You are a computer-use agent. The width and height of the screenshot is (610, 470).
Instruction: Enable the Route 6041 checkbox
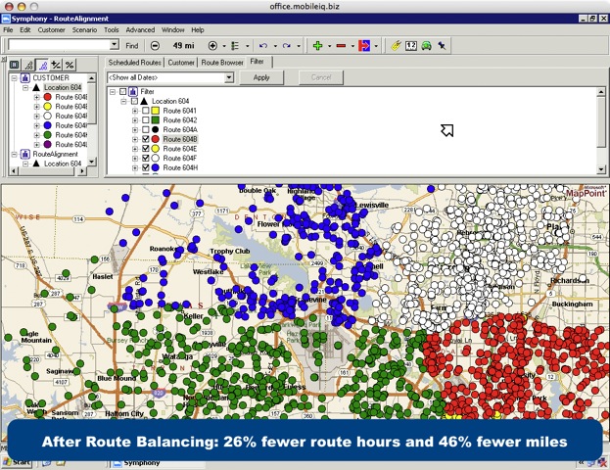click(146, 112)
